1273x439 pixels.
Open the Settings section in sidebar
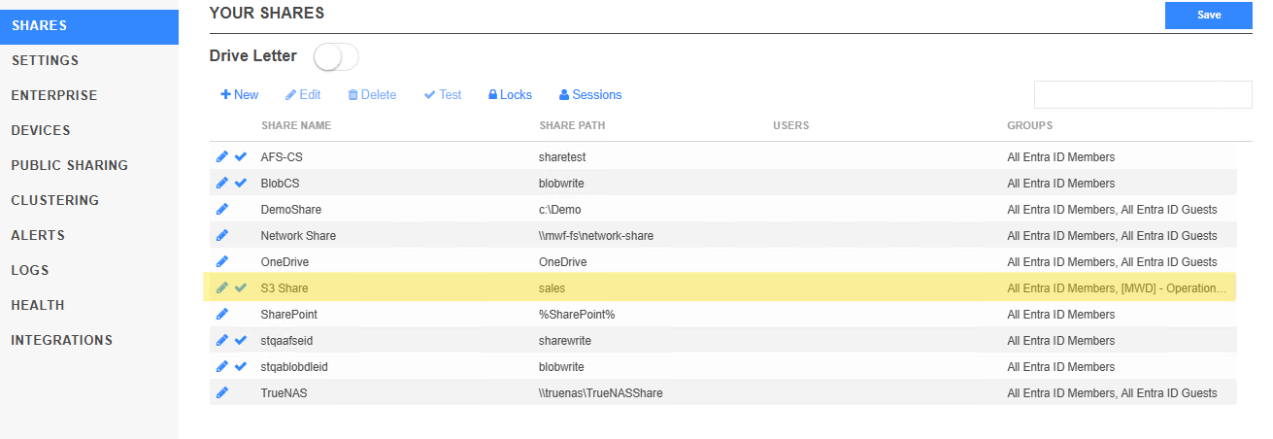(45, 60)
